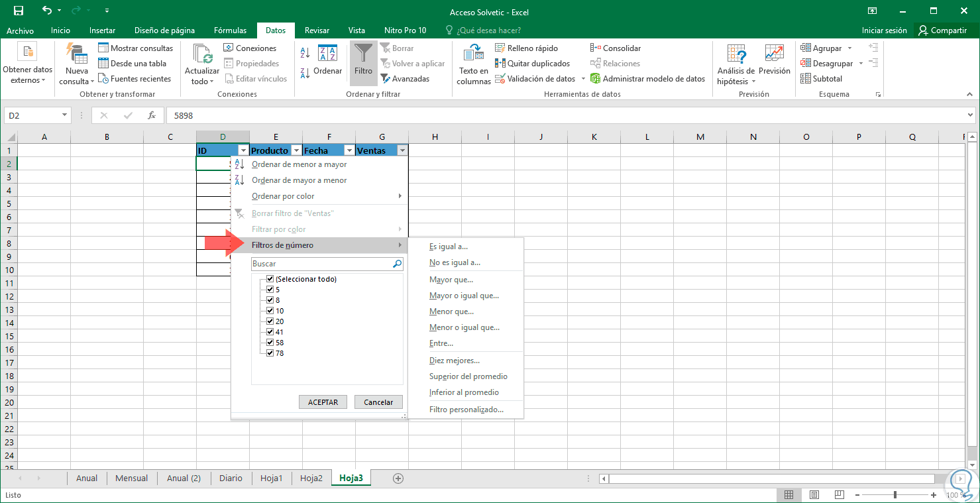Viewport: 980px width, 503px height.
Task: Click the Previsión chart icon
Action: click(x=774, y=54)
